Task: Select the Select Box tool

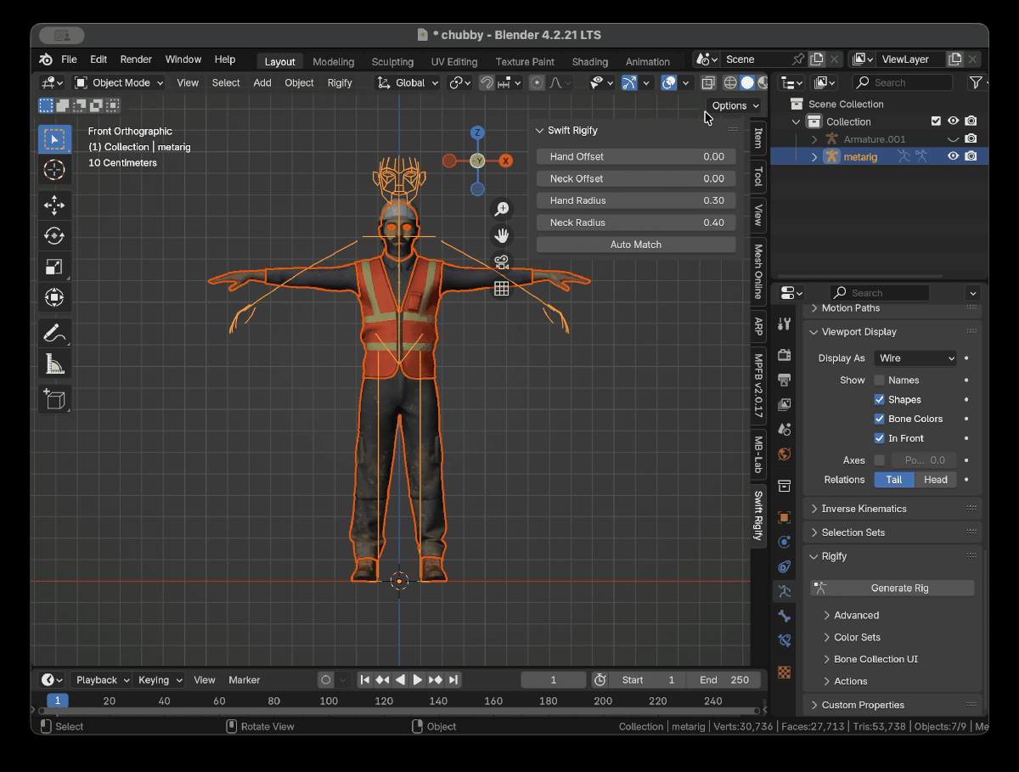Action: (x=54, y=139)
